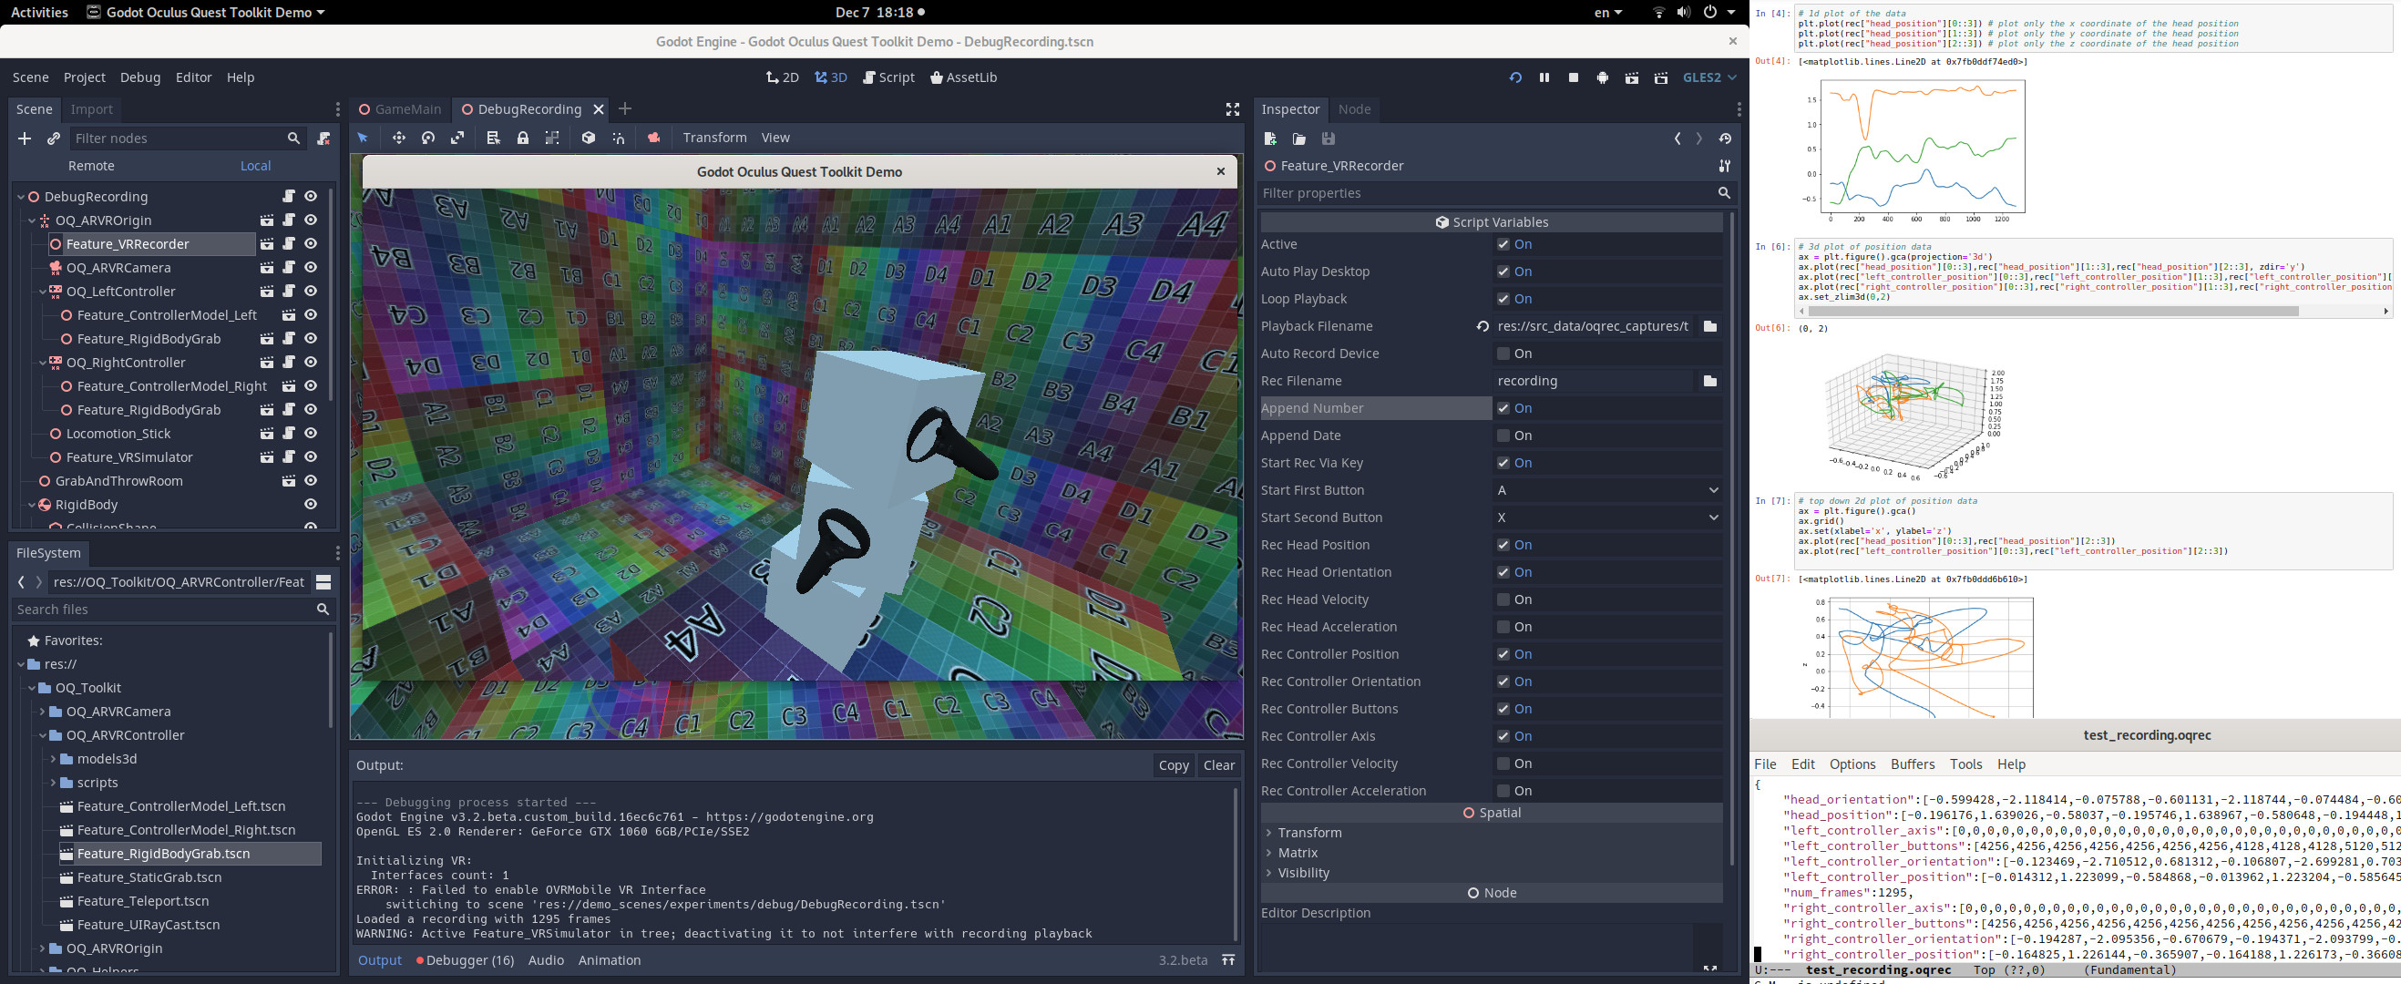Viewport: 2401px width, 984px height.
Task: Click the Filter nodes search field
Action: pyautogui.click(x=187, y=138)
